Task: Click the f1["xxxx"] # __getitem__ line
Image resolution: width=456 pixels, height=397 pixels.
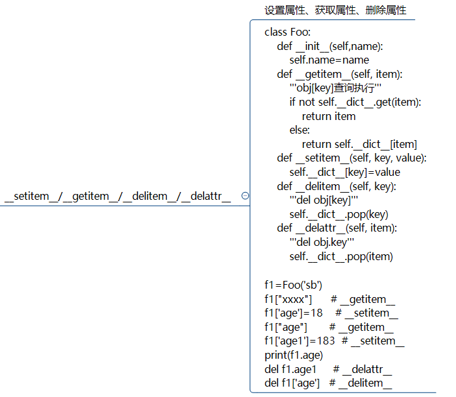Action: click(330, 299)
